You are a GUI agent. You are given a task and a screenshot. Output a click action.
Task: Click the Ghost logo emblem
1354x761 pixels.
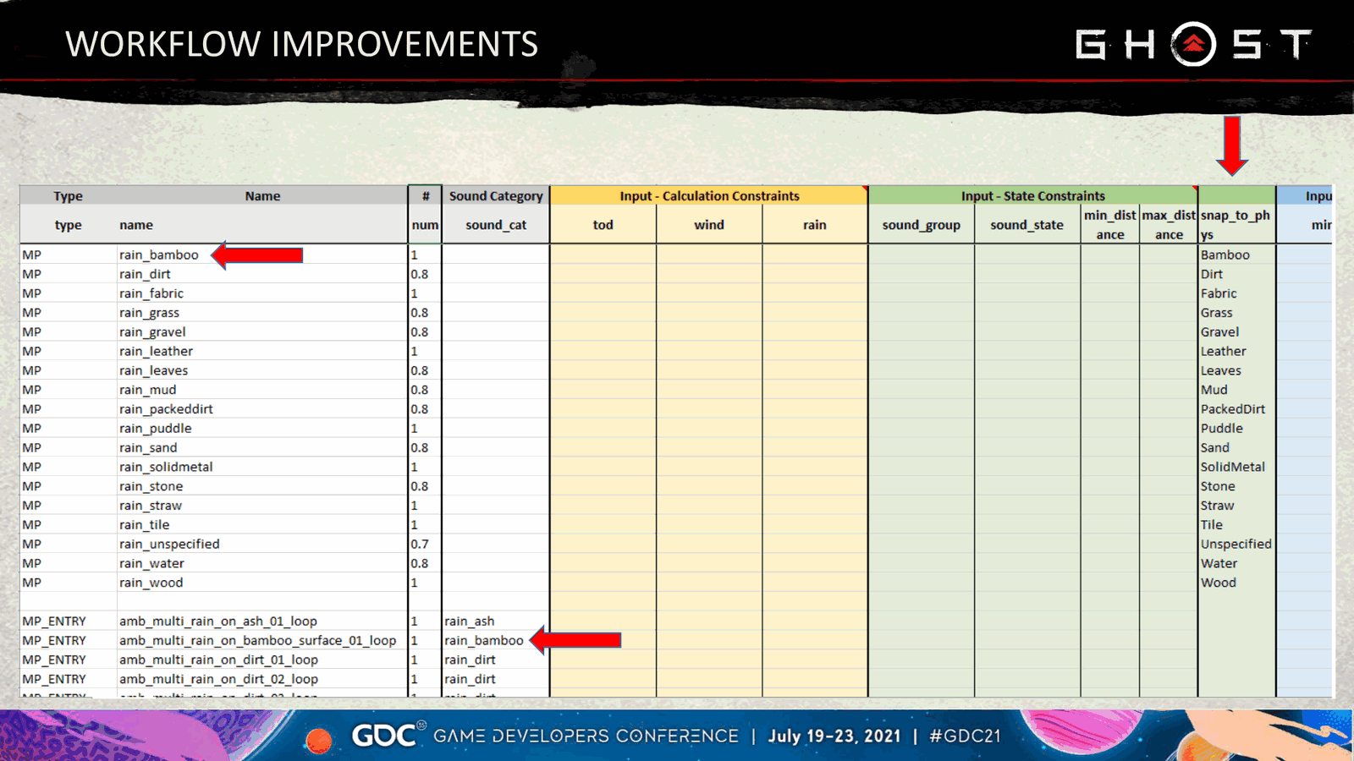(x=1193, y=44)
